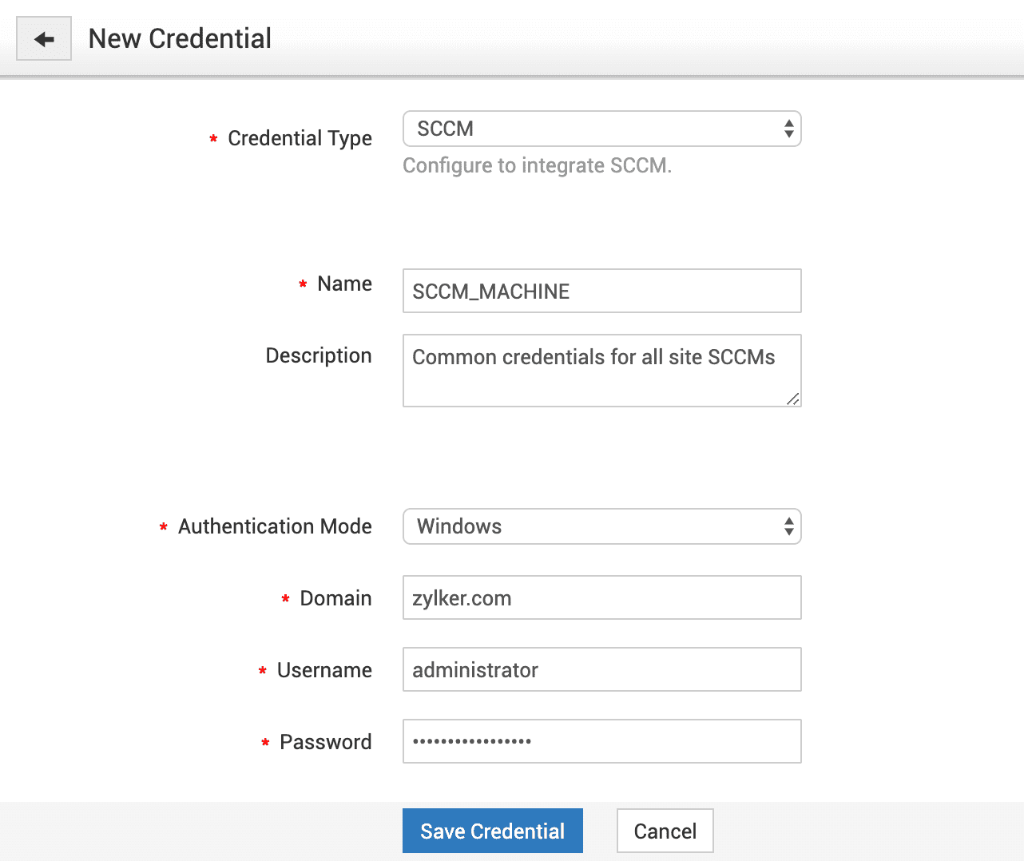The image size is (1024, 861).
Task: Click the New Credential page title
Action: (x=180, y=38)
